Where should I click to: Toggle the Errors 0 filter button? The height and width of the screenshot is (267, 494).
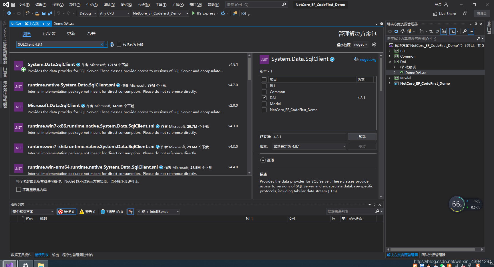coord(67,212)
